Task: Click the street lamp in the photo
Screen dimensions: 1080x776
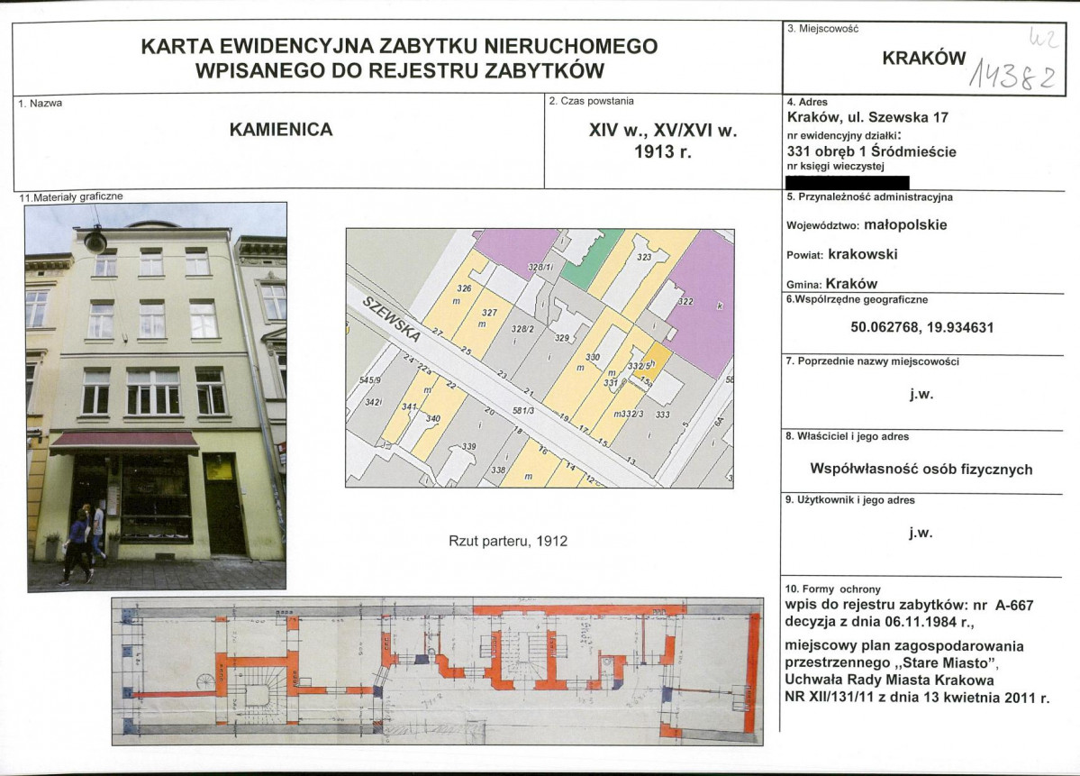Action: [95, 241]
